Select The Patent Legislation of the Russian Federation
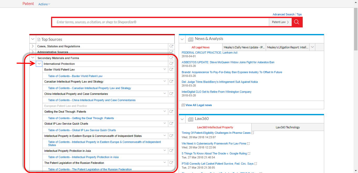Viewport: 358px width, 173px height. tap(74, 163)
